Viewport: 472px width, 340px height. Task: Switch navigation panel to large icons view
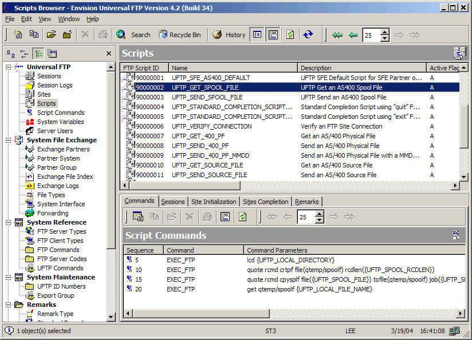coord(11,54)
